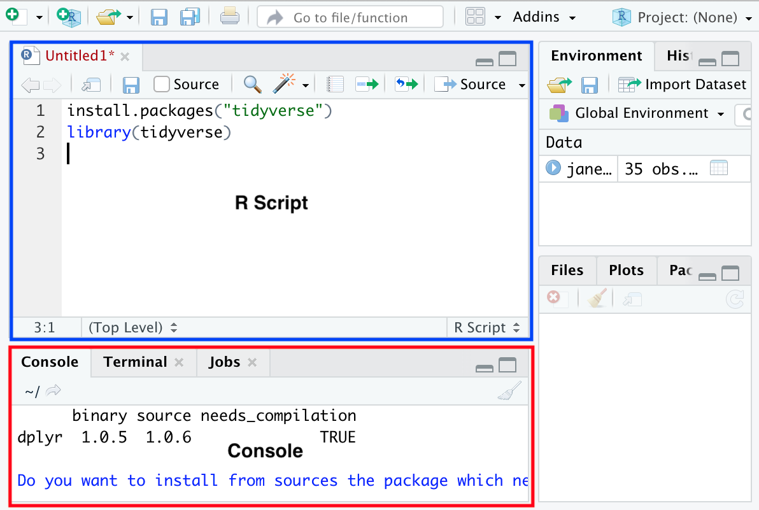759x510 pixels.
Task: Save workspace in Environment pane
Action: click(x=589, y=85)
